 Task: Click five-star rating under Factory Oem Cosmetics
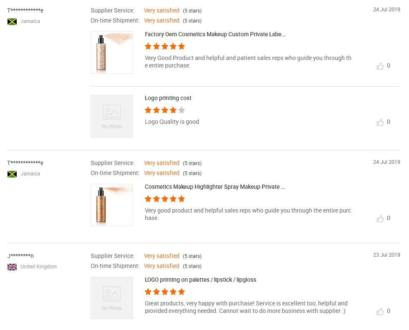164,46
